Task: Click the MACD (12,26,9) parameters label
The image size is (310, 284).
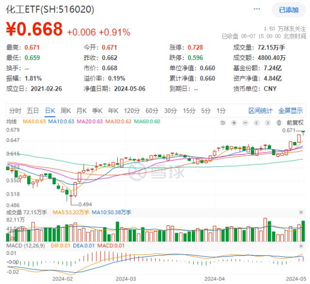Action: coord(26,246)
